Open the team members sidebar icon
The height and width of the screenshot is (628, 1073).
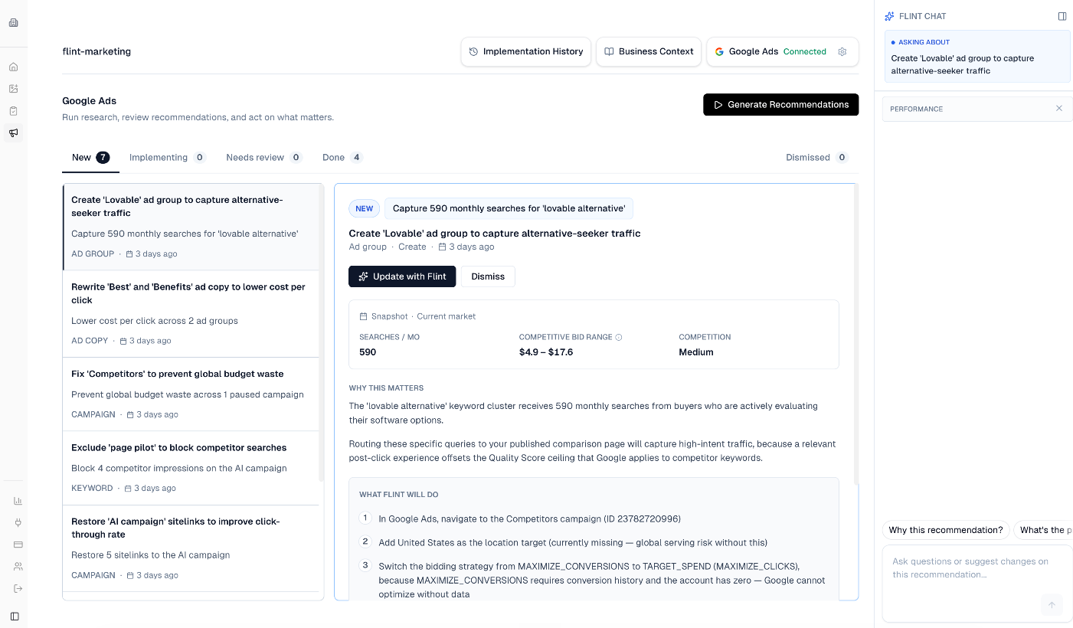tap(18, 567)
